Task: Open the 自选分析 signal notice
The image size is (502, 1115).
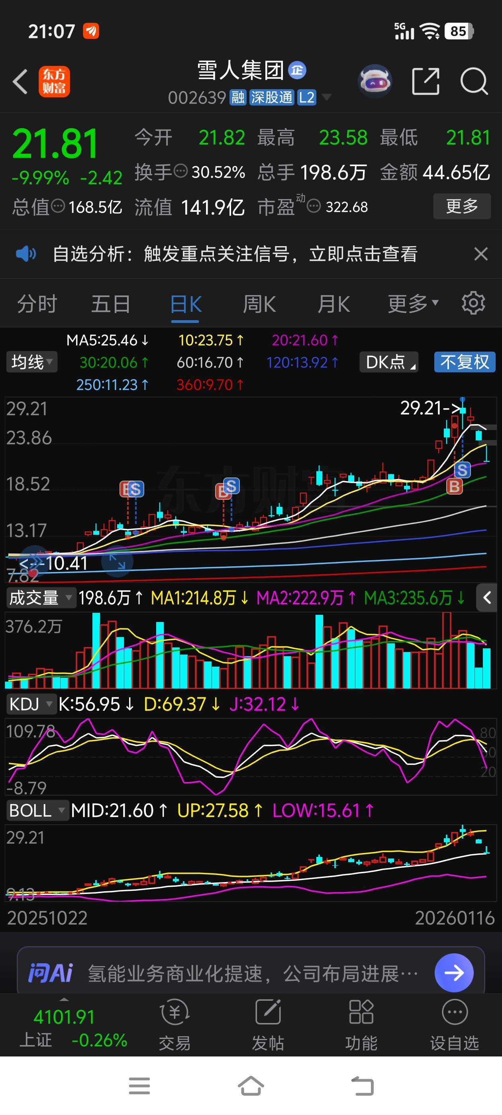Action: (x=235, y=254)
